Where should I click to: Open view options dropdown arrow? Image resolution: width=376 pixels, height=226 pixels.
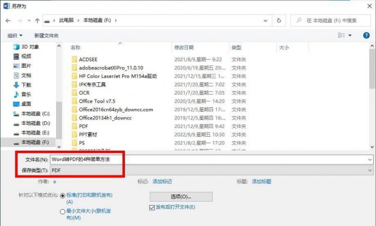[x=350, y=35]
